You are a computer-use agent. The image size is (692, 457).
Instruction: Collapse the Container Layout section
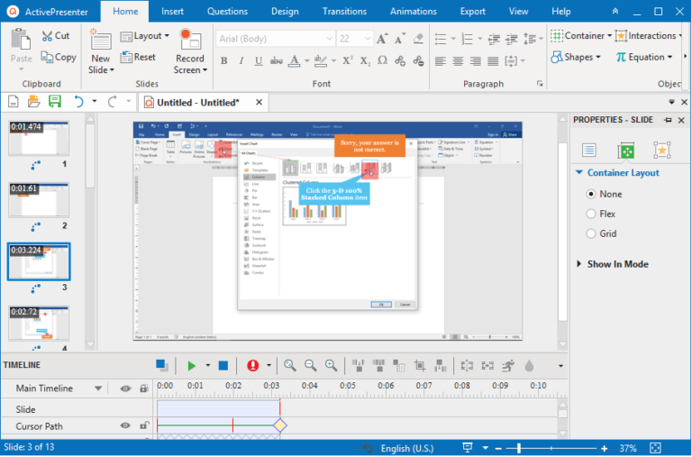579,173
